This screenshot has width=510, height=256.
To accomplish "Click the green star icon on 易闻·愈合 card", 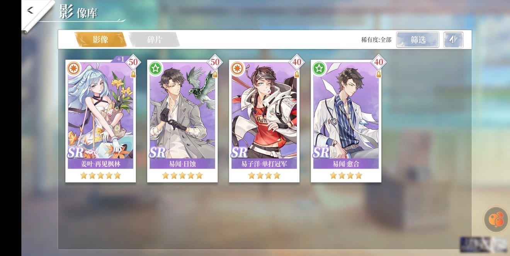I will pyautogui.click(x=319, y=68).
